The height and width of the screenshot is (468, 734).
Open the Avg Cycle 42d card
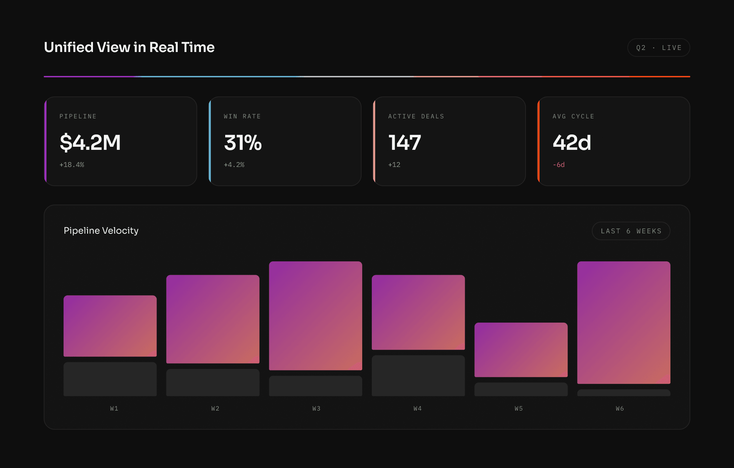coord(614,141)
